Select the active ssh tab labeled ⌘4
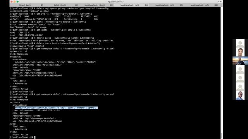This screenshot has width=248, height=139. click(132, 5)
